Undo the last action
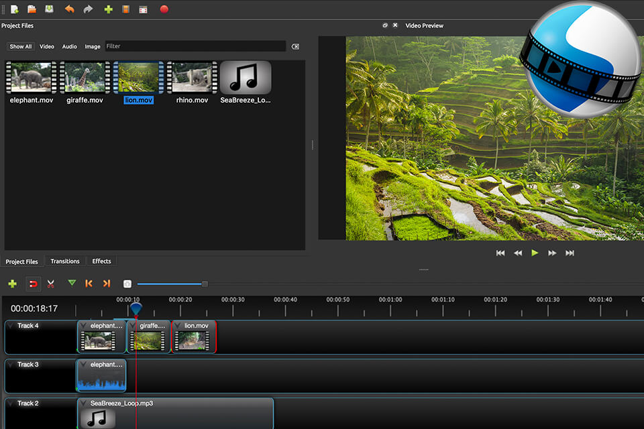 coord(68,9)
